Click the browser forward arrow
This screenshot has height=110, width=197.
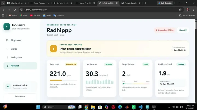tap(9, 10)
